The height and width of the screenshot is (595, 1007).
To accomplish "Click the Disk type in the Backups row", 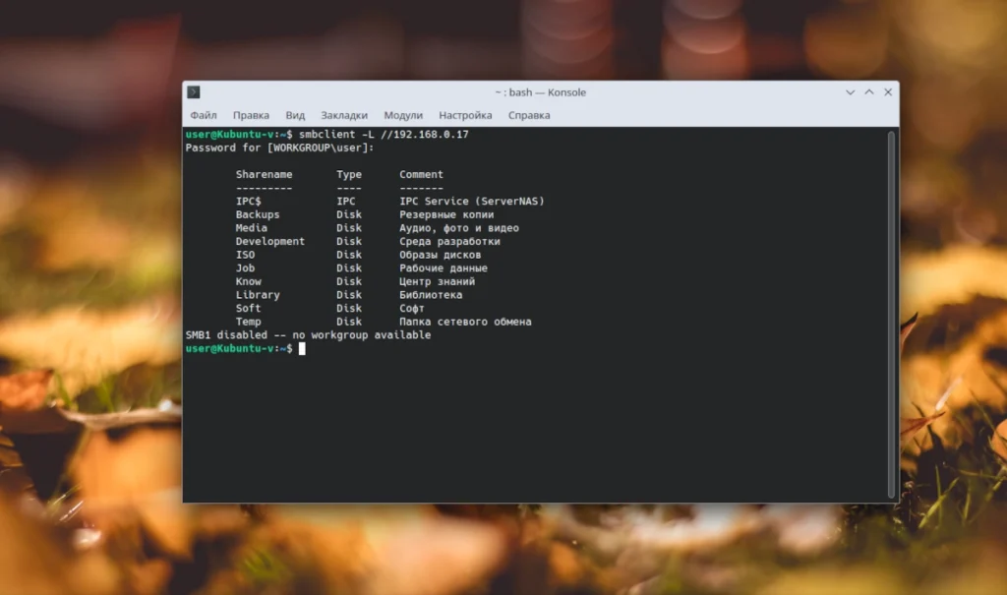I will (349, 214).
